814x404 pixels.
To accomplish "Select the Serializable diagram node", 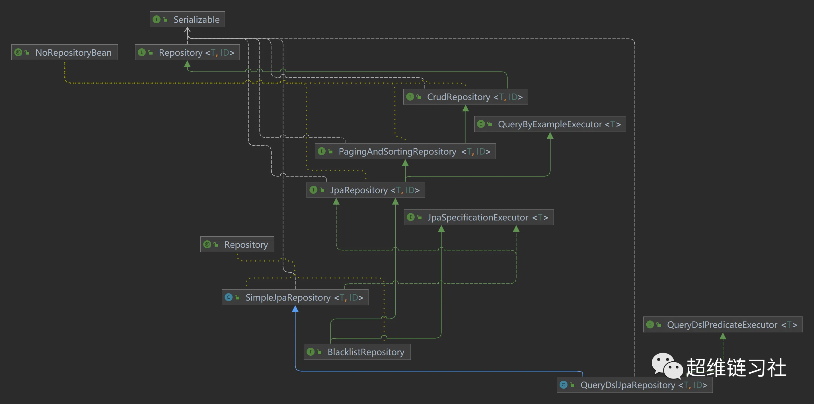I will [196, 20].
